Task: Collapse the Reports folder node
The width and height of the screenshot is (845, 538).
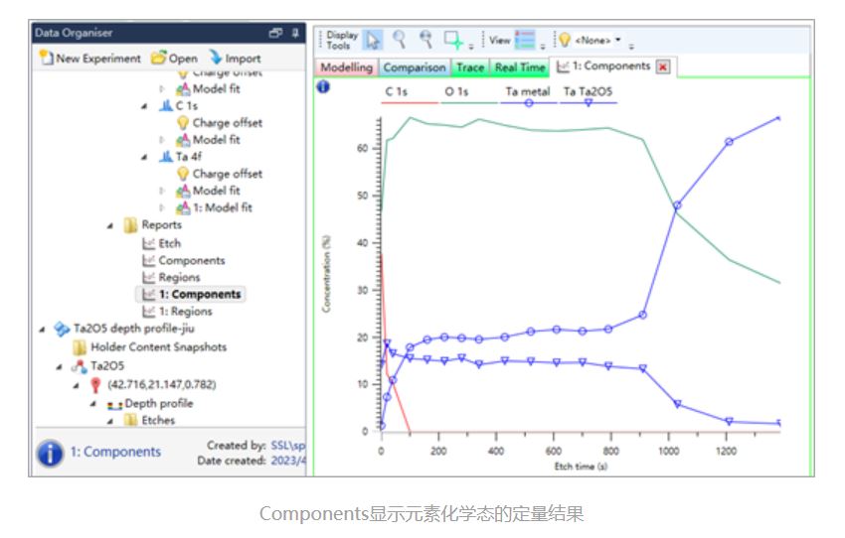Action: (110, 225)
